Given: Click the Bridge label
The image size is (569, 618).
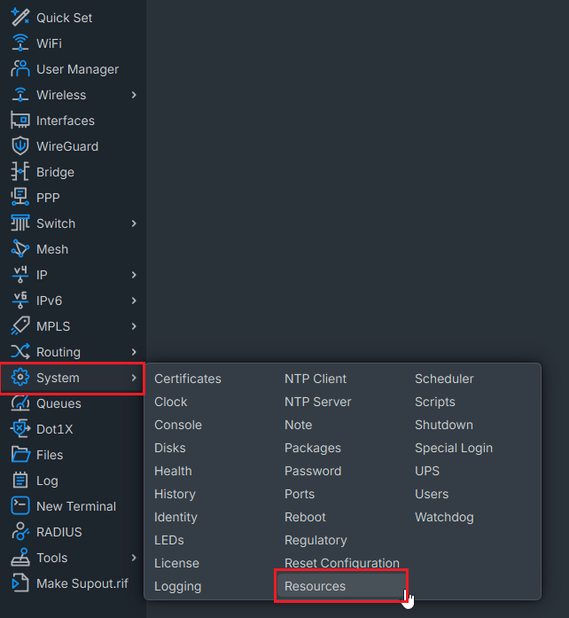Looking at the screenshot, I should pos(55,172).
